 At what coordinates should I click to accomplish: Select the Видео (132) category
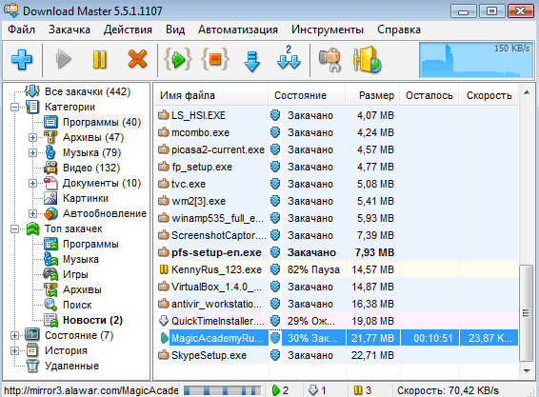pyautogui.click(x=91, y=168)
